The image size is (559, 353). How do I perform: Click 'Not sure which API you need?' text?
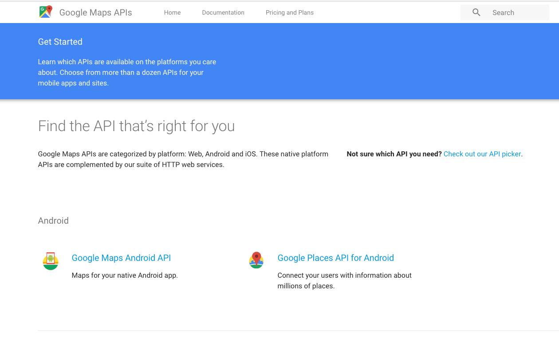(394, 154)
